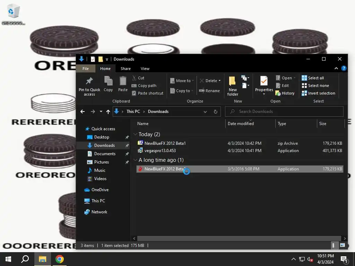Open the Delete dropdown arrow
This screenshot has width=355, height=266.
tap(219, 80)
